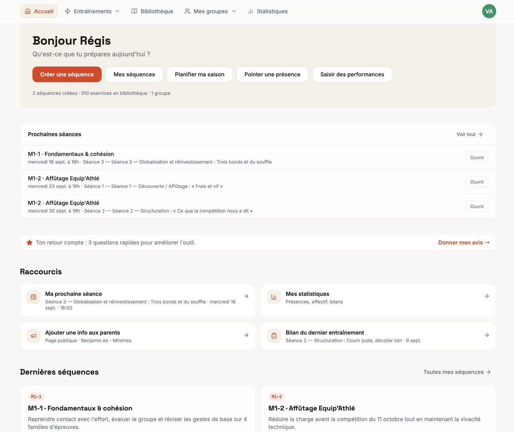The height and width of the screenshot is (432, 514).
Task: Click the Ma prochaine séance shortcut title
Action: [x=73, y=294]
